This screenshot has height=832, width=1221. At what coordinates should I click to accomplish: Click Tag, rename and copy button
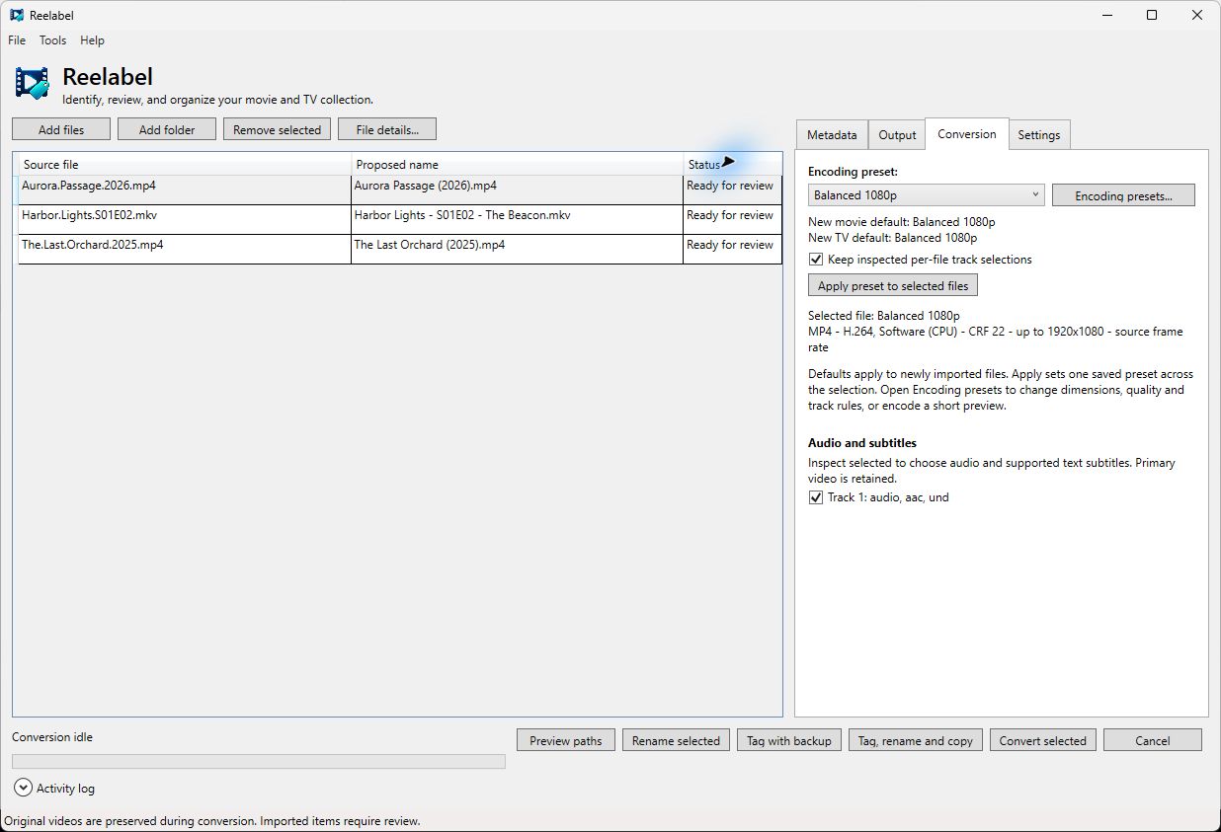[x=916, y=740]
